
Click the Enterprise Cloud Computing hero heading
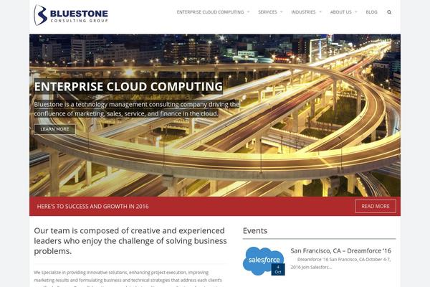tap(128, 87)
